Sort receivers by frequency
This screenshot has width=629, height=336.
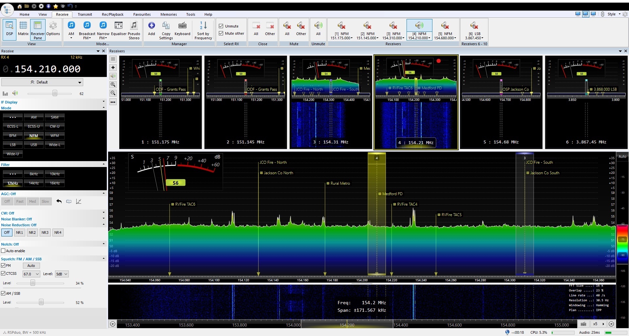pos(203,29)
